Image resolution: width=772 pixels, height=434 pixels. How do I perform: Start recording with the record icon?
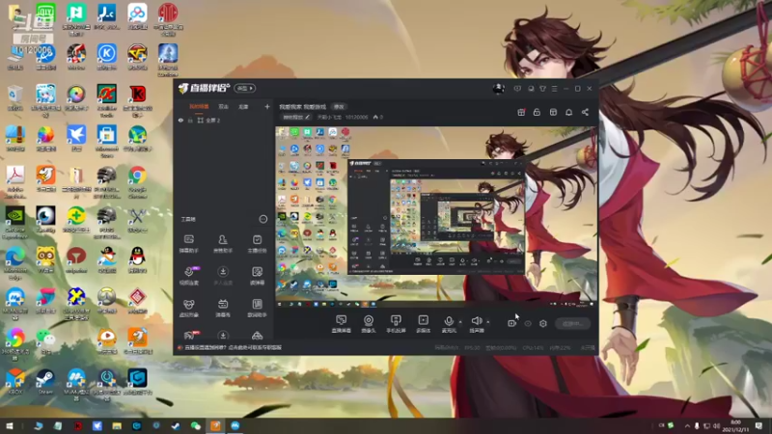[512, 323]
